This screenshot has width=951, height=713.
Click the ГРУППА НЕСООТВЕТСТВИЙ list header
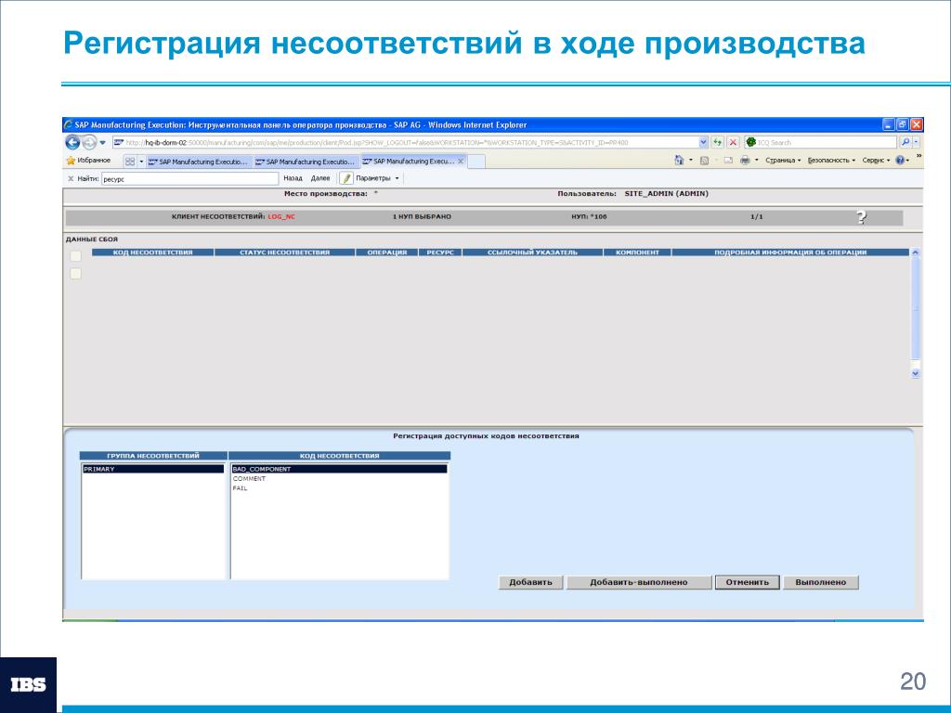pyautogui.click(x=153, y=455)
